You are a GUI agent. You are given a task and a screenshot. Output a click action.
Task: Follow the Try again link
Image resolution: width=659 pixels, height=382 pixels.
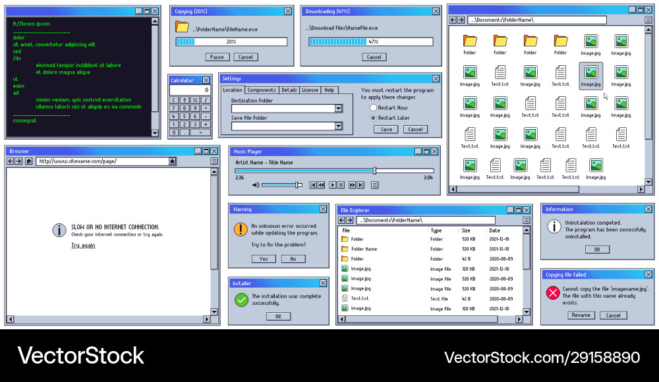tap(83, 246)
